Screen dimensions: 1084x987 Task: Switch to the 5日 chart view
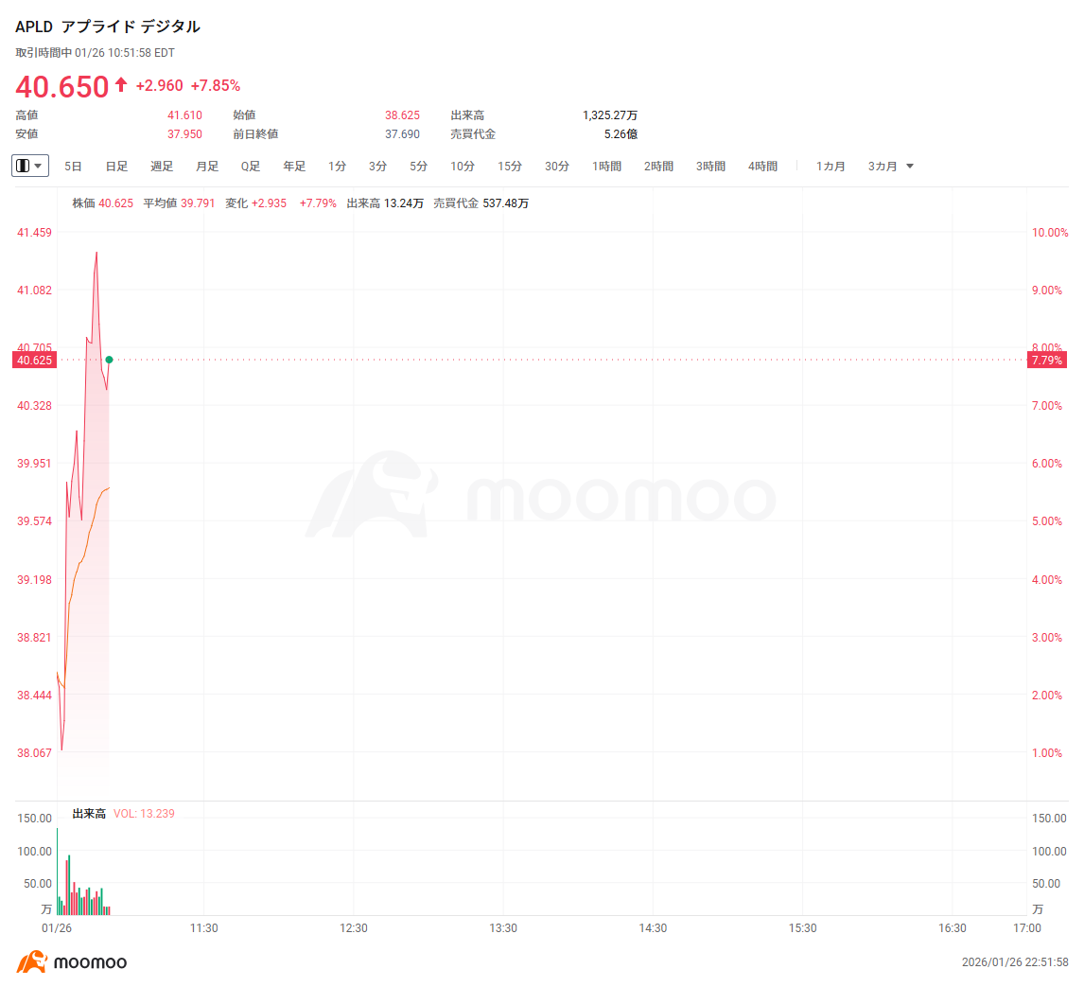pyautogui.click(x=73, y=167)
